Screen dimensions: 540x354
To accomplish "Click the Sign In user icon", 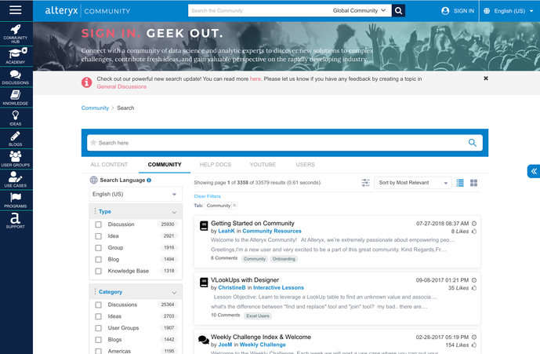I will point(445,11).
